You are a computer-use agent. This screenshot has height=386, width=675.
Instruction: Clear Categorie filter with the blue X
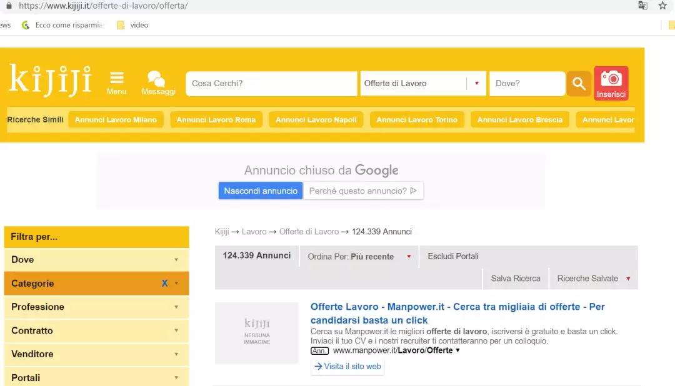[x=165, y=284]
